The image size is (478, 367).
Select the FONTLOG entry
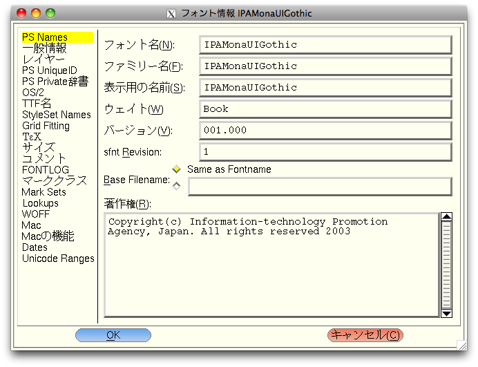[46, 170]
